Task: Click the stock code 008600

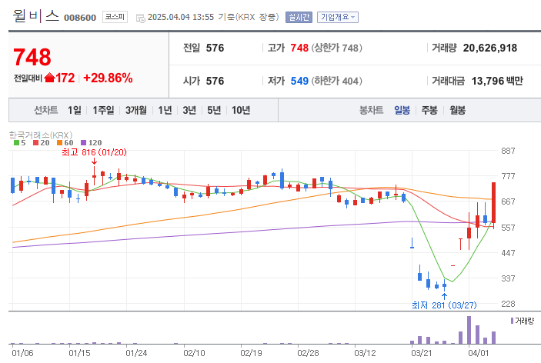Action: pos(80,18)
